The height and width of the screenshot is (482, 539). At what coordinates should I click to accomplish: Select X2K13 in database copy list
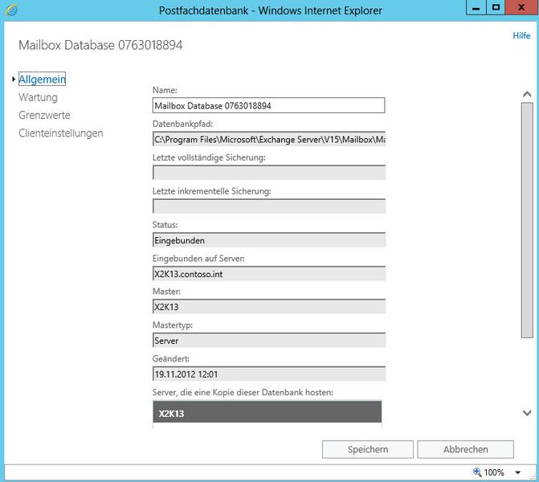point(267,413)
